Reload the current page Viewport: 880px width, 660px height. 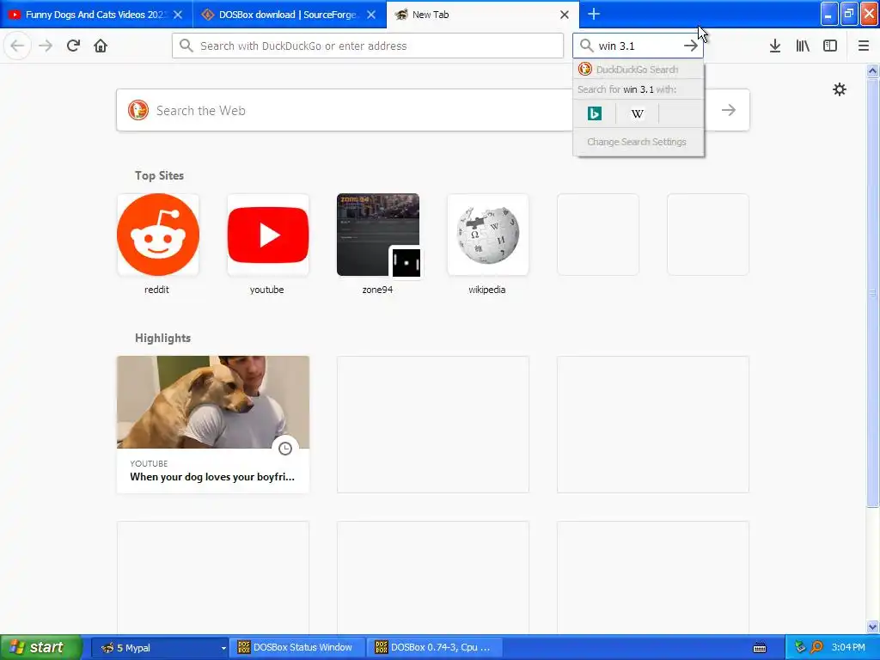click(x=73, y=46)
